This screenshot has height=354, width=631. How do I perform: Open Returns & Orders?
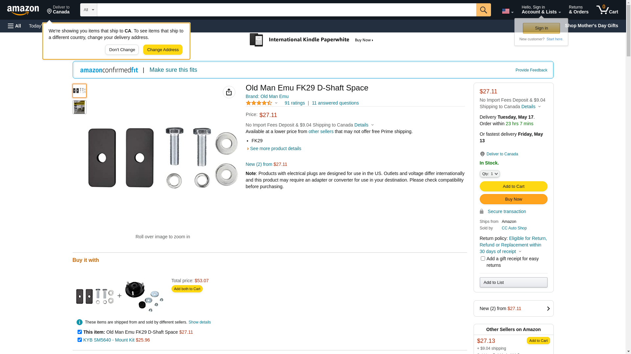578,10
